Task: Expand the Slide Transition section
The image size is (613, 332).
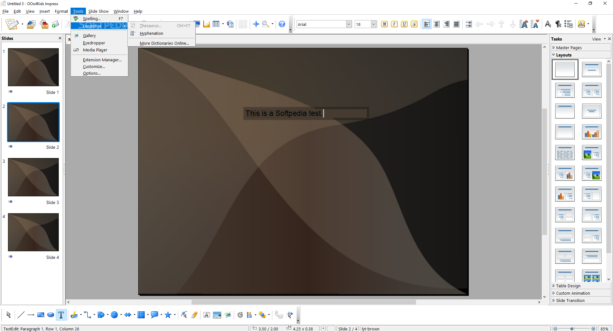Action: point(581,300)
